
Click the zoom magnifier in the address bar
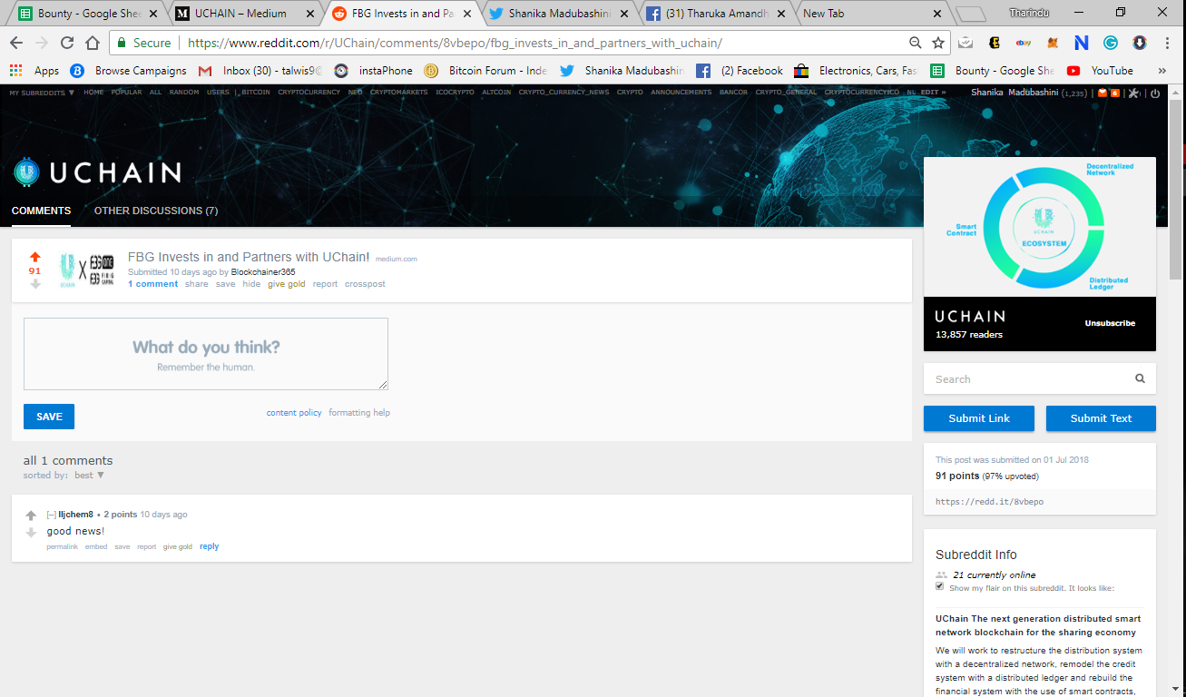916,43
